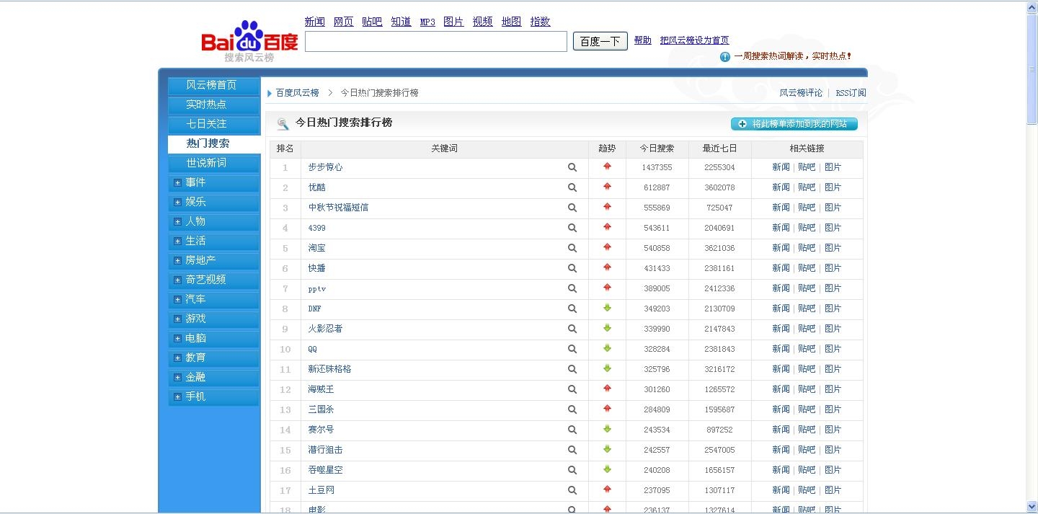Switch to 新闻 in top navigation
Viewport: 1038px width, 514px height.
[315, 22]
